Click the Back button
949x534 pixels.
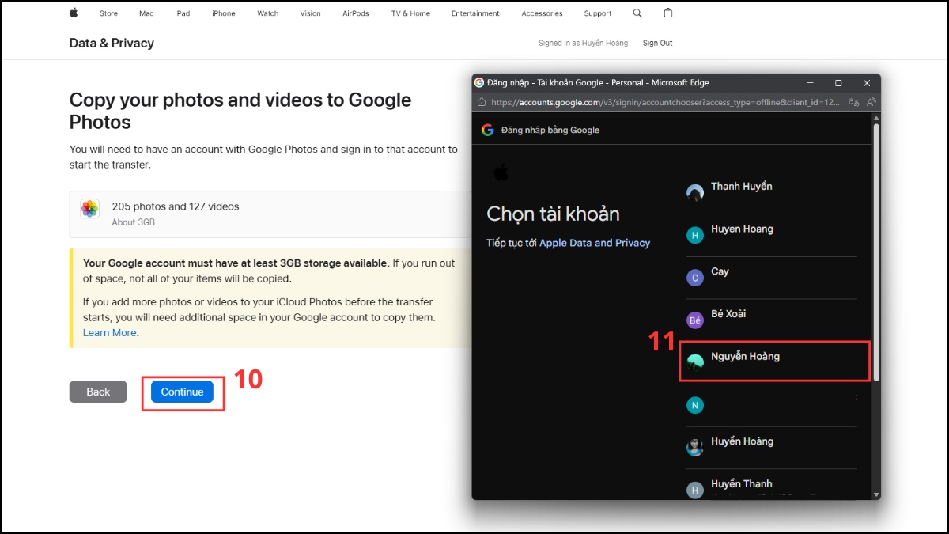[98, 392]
